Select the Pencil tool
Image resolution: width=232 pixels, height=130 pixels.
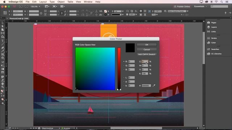tap(3, 51)
